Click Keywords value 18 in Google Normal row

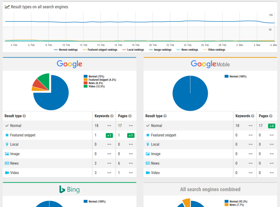(x=97, y=126)
